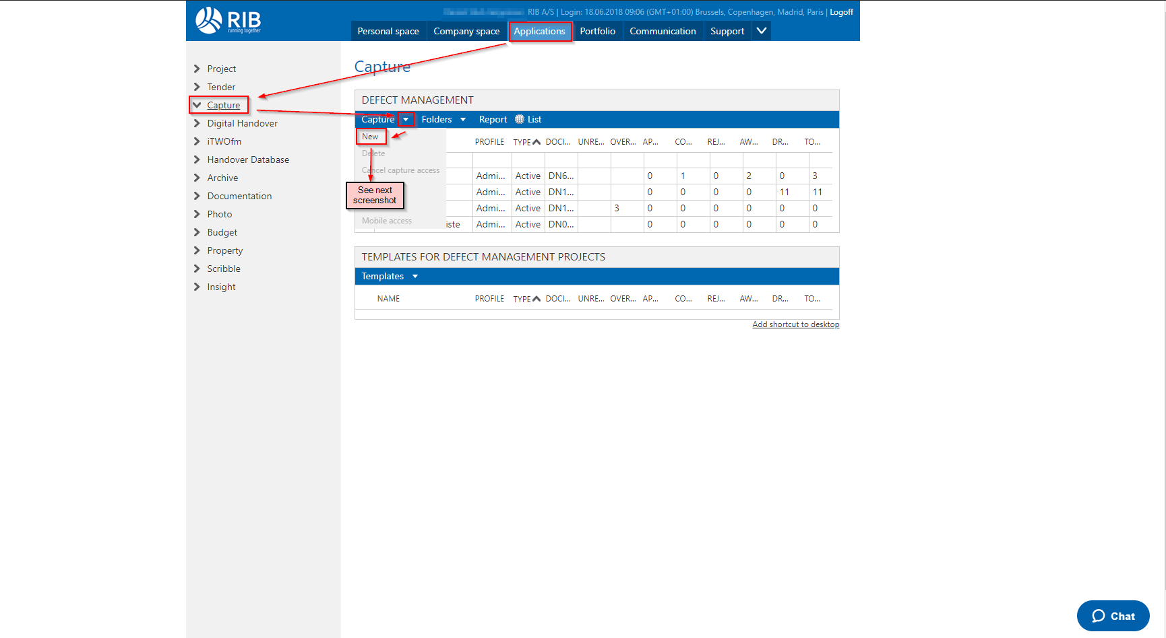Switch to the Applications tab
Screen dimensions: 1166x638
click(539, 31)
